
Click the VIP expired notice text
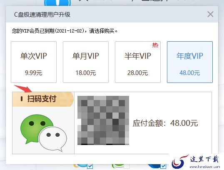pyautogui.click(x=65, y=31)
